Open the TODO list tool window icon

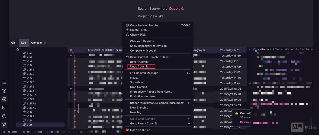4,82
